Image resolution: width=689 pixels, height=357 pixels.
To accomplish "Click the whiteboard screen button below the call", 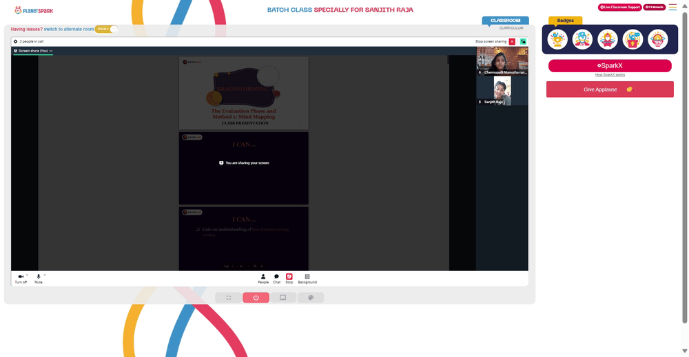I will 283,298.
